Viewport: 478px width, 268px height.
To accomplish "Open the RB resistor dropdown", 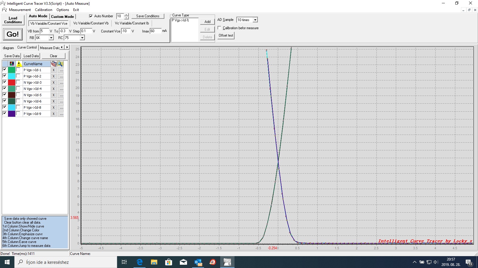I will click(51, 38).
